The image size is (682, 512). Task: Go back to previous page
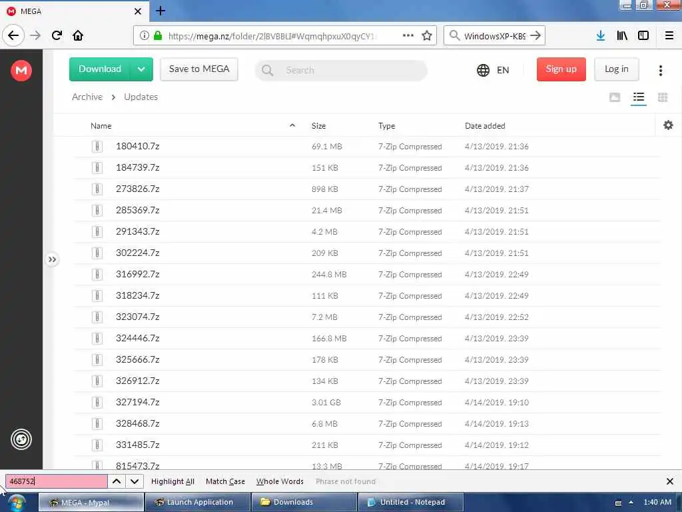(x=13, y=36)
